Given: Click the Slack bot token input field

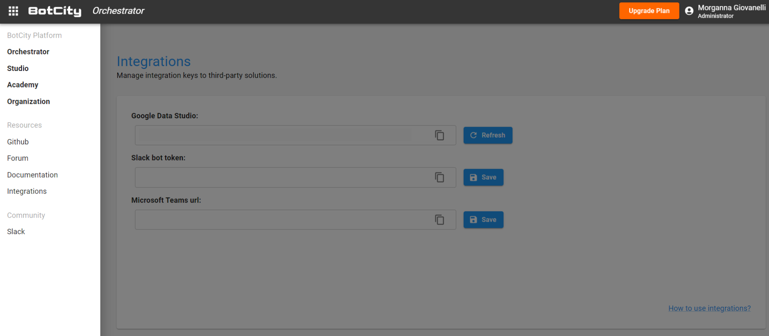Looking at the screenshot, I should (283, 178).
